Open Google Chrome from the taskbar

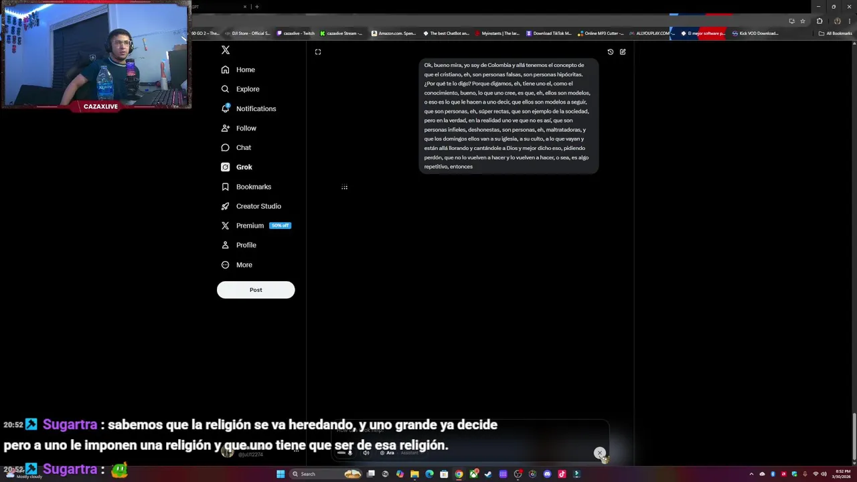click(459, 474)
